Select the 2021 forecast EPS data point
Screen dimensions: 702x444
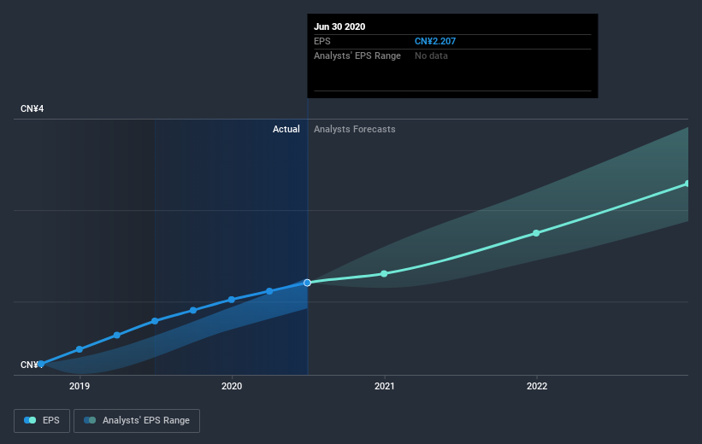(x=384, y=273)
